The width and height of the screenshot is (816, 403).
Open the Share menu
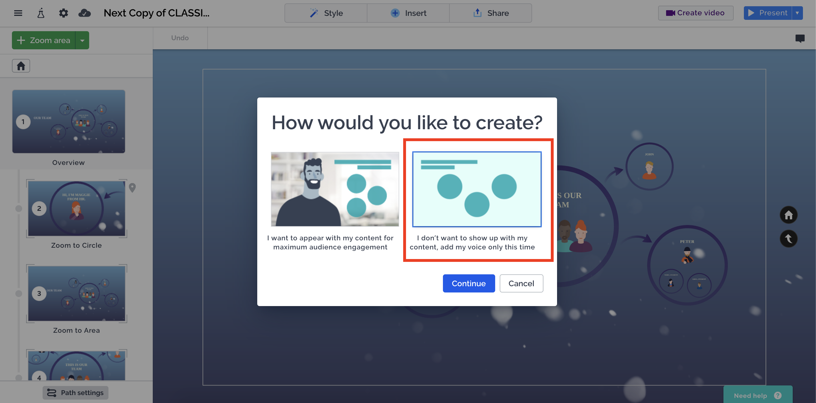[x=490, y=13]
